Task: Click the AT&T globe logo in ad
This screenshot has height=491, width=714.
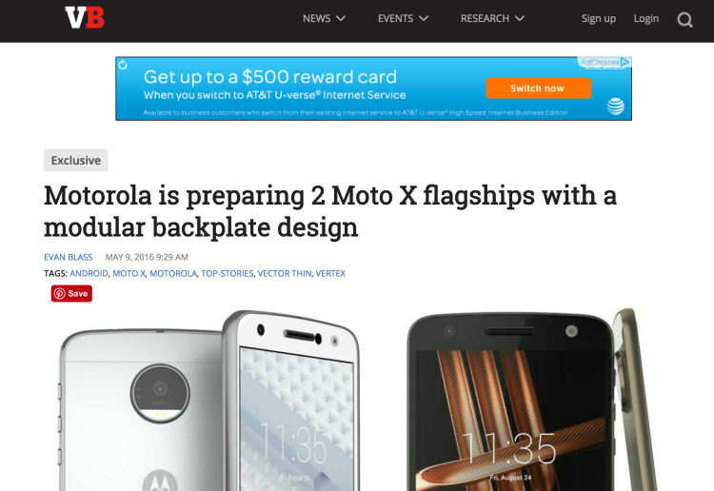Action: [615, 107]
